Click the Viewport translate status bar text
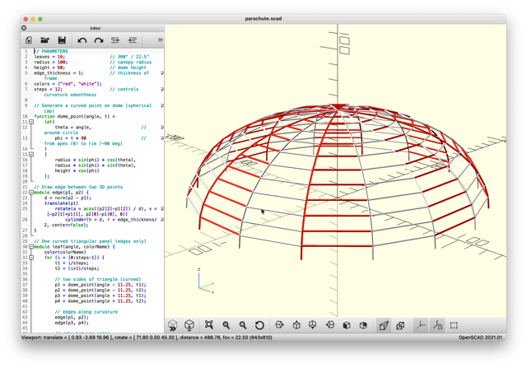 point(147,338)
